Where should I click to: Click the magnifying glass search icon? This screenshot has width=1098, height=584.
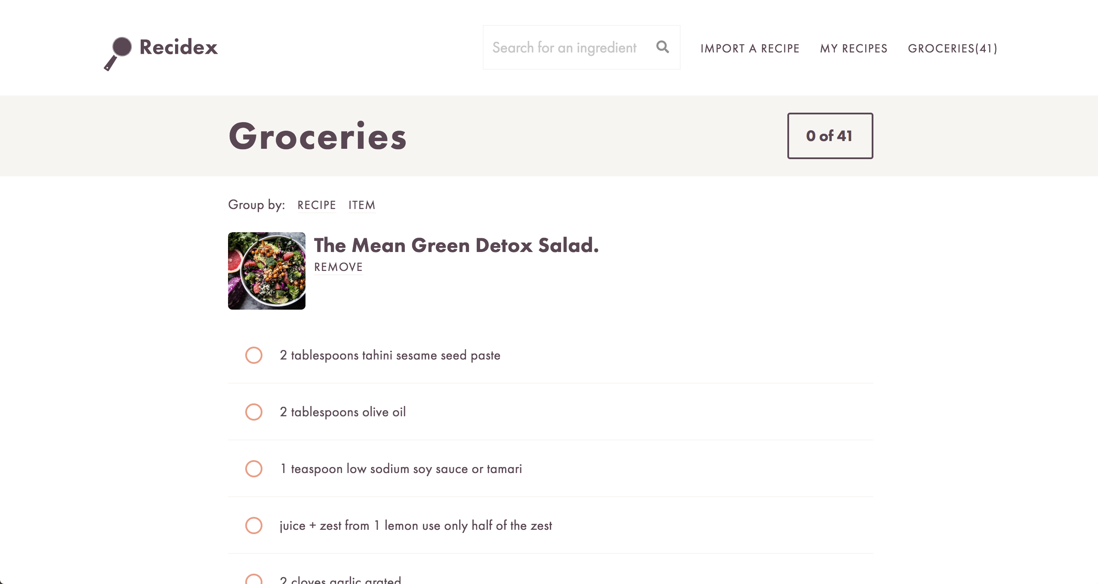tap(663, 47)
